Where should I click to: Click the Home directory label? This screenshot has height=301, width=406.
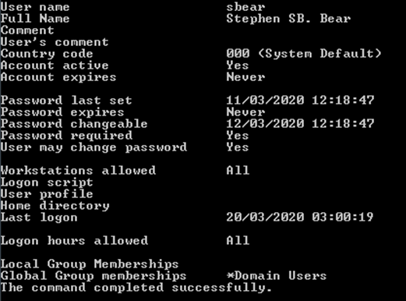[x=55, y=206]
